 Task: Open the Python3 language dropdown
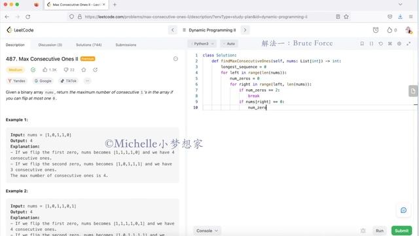coord(202,44)
